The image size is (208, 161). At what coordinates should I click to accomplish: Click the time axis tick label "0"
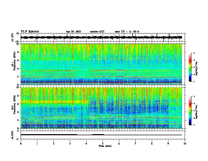click(21, 144)
